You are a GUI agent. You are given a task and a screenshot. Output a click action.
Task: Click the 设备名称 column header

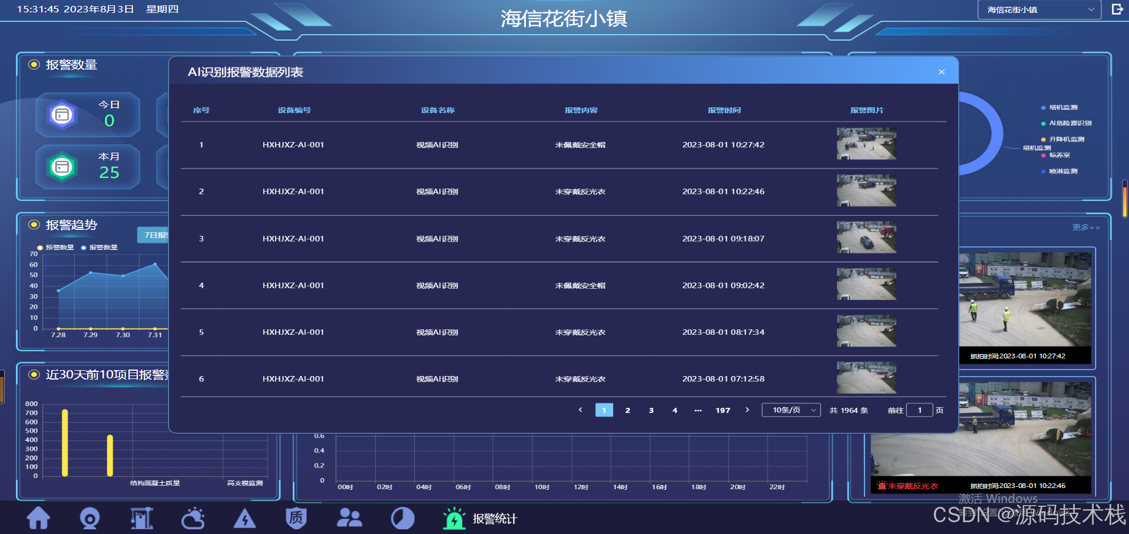pos(438,110)
